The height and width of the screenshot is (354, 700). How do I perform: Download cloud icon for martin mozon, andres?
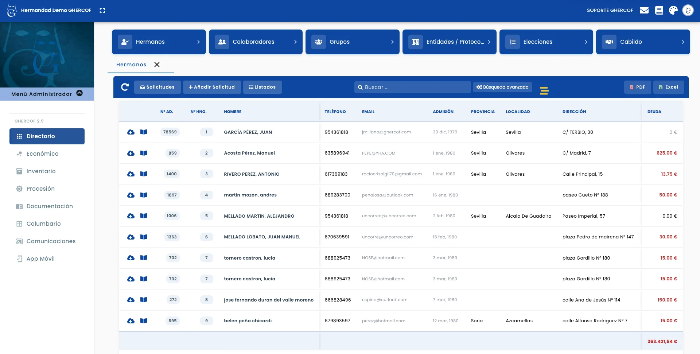pos(131,195)
